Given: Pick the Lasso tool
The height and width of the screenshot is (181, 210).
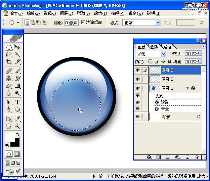Looking at the screenshot, I should 9,54.
